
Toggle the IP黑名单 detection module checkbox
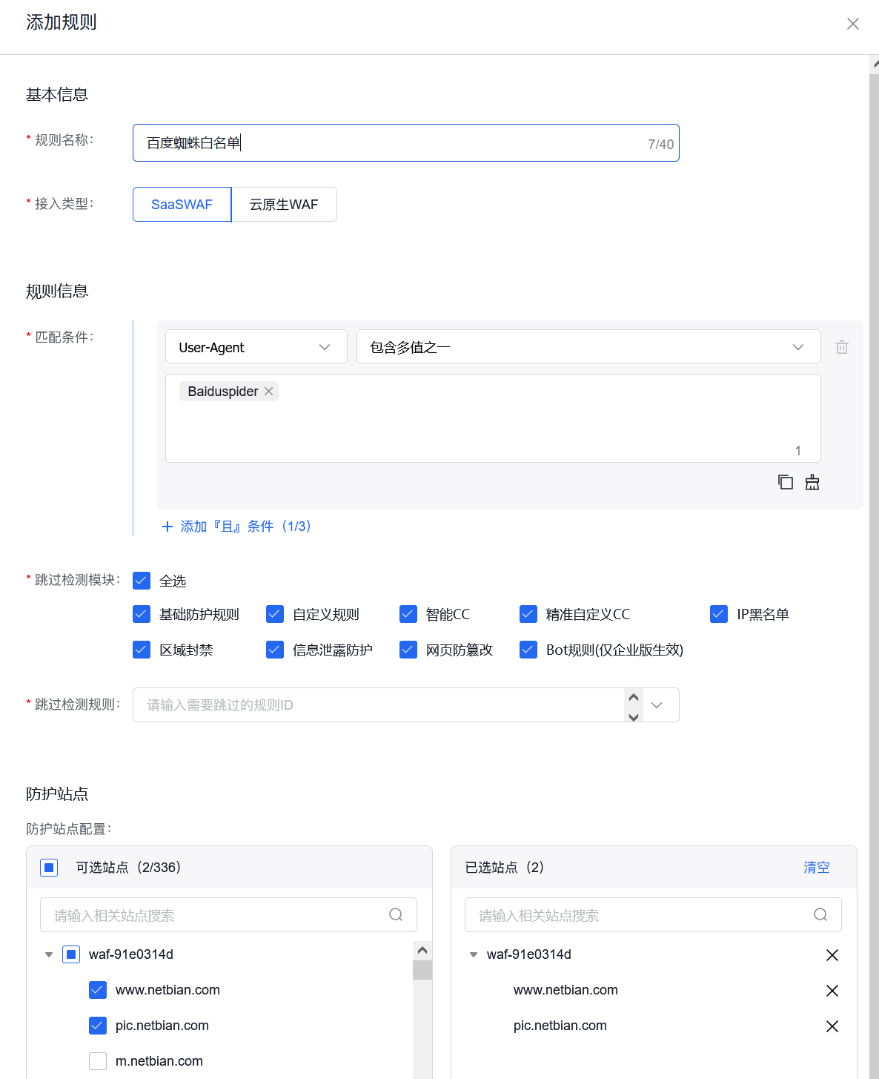pyautogui.click(x=718, y=614)
